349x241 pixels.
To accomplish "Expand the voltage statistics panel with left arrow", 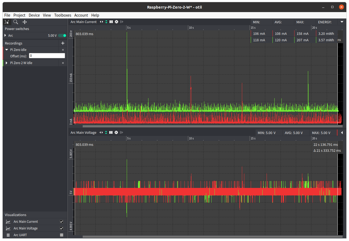I will point(342,133).
